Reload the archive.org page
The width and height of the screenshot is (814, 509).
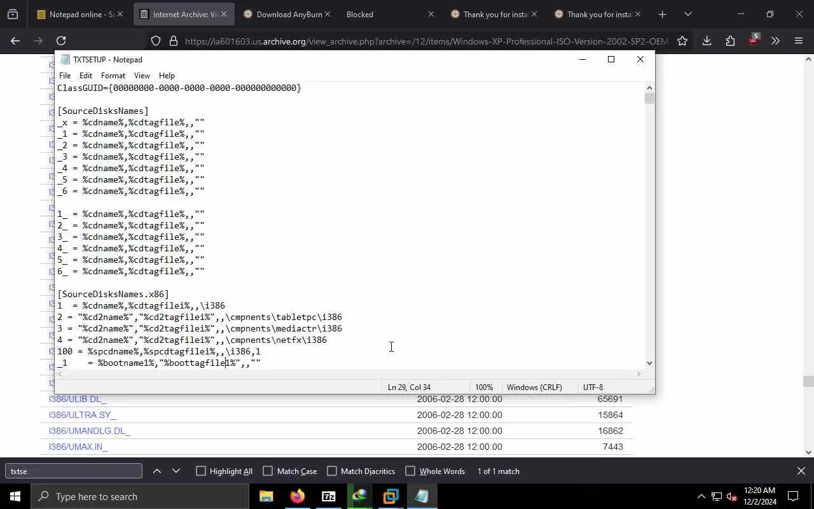(61, 41)
